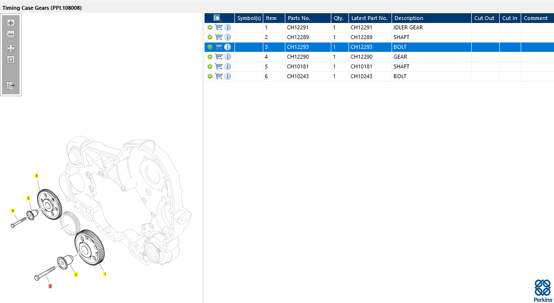This screenshot has width=554, height=303.
Task: Select callout 5 on the diagram
Action: tap(28, 198)
